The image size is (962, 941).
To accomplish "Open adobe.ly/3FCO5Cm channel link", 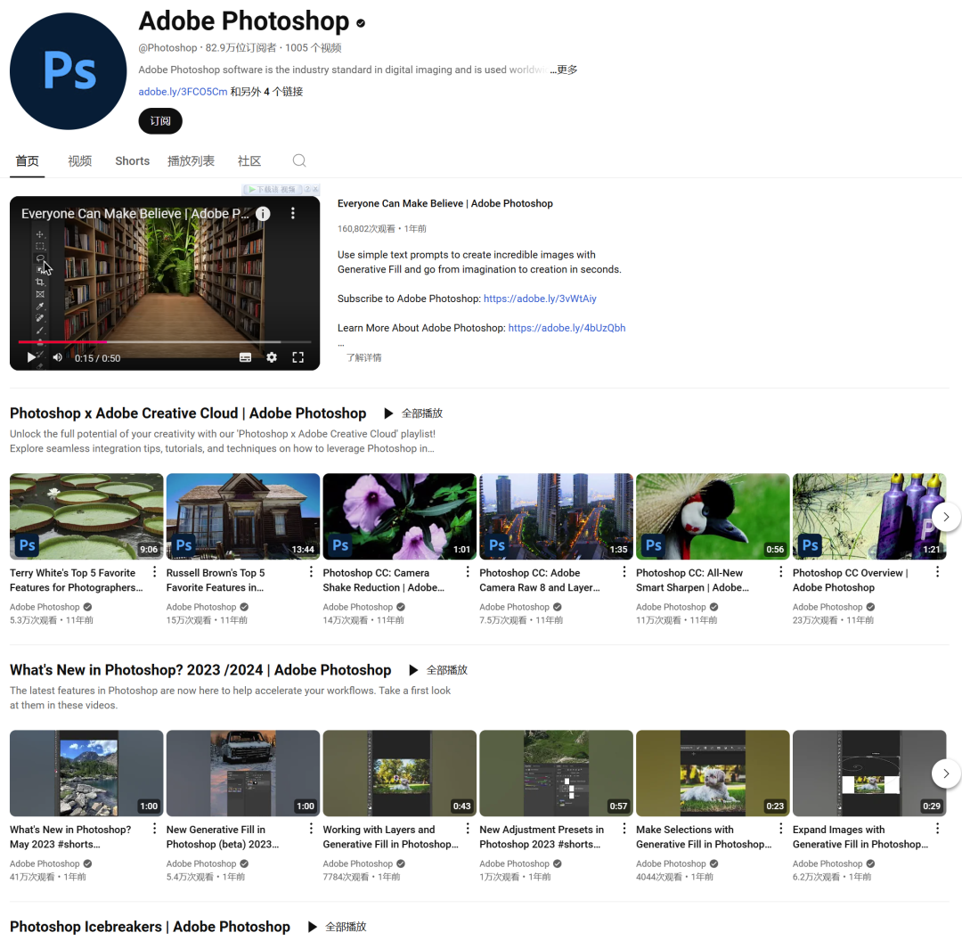I will pyautogui.click(x=183, y=92).
